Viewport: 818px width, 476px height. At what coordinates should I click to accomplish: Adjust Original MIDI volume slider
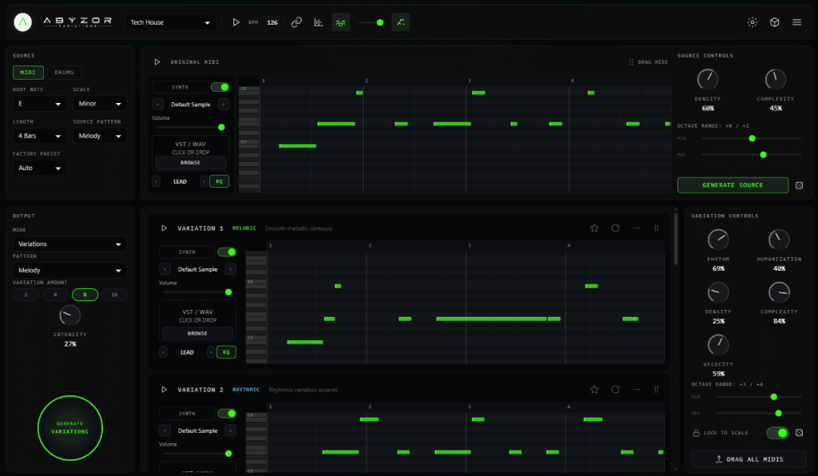[190, 127]
